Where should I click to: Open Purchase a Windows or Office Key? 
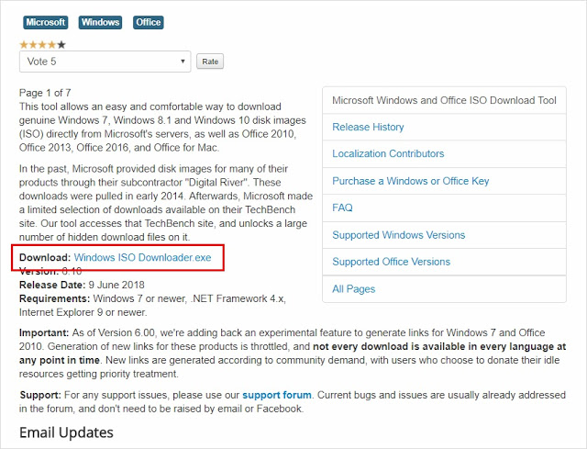coord(411,181)
